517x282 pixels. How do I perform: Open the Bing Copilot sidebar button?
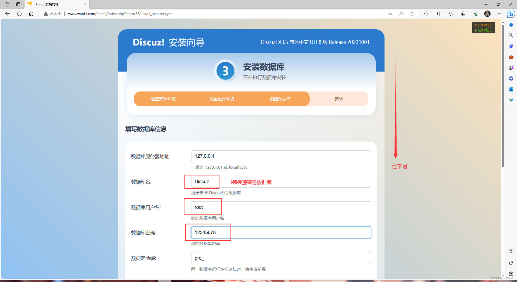511,14
